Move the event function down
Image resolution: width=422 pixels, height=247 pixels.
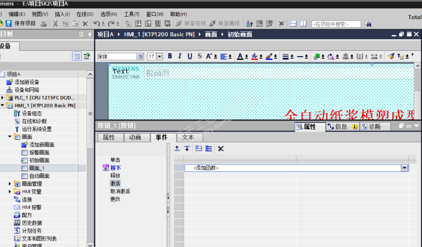coord(187,148)
